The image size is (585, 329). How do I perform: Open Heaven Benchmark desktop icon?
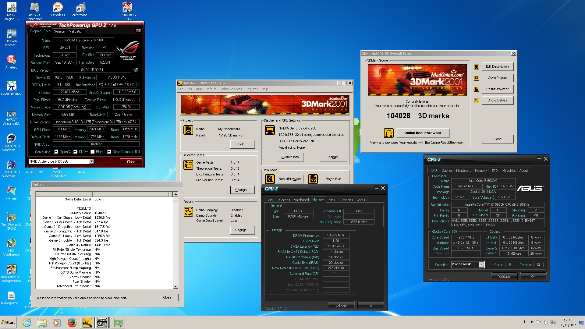click(11, 37)
